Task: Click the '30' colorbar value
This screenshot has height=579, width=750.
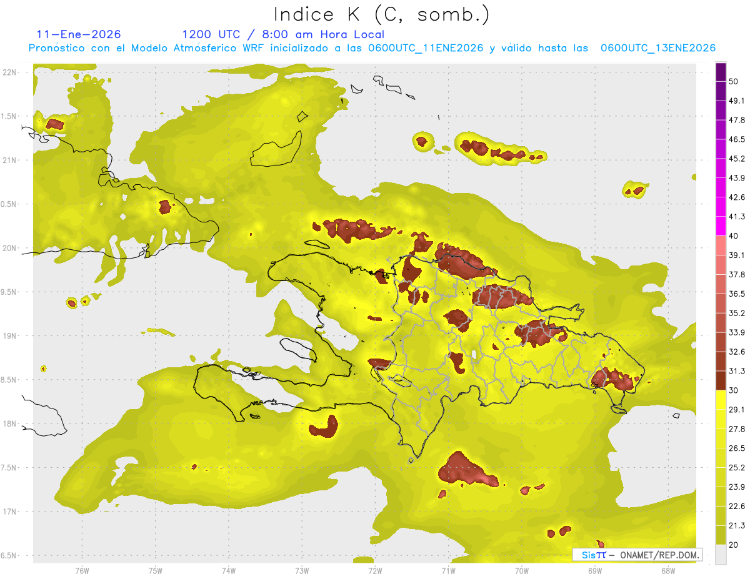Action: pos(734,390)
